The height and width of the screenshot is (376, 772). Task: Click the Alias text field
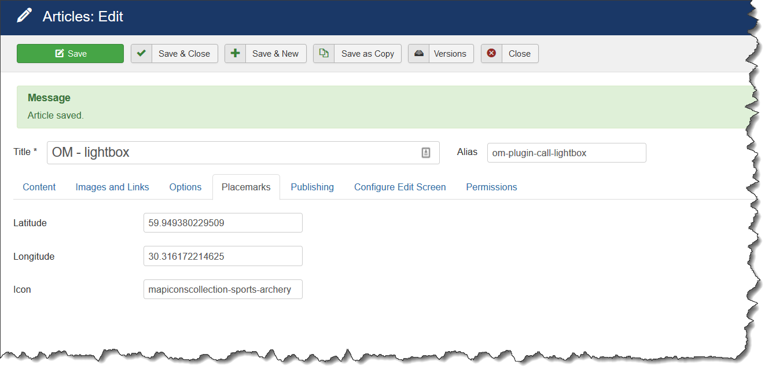(566, 153)
